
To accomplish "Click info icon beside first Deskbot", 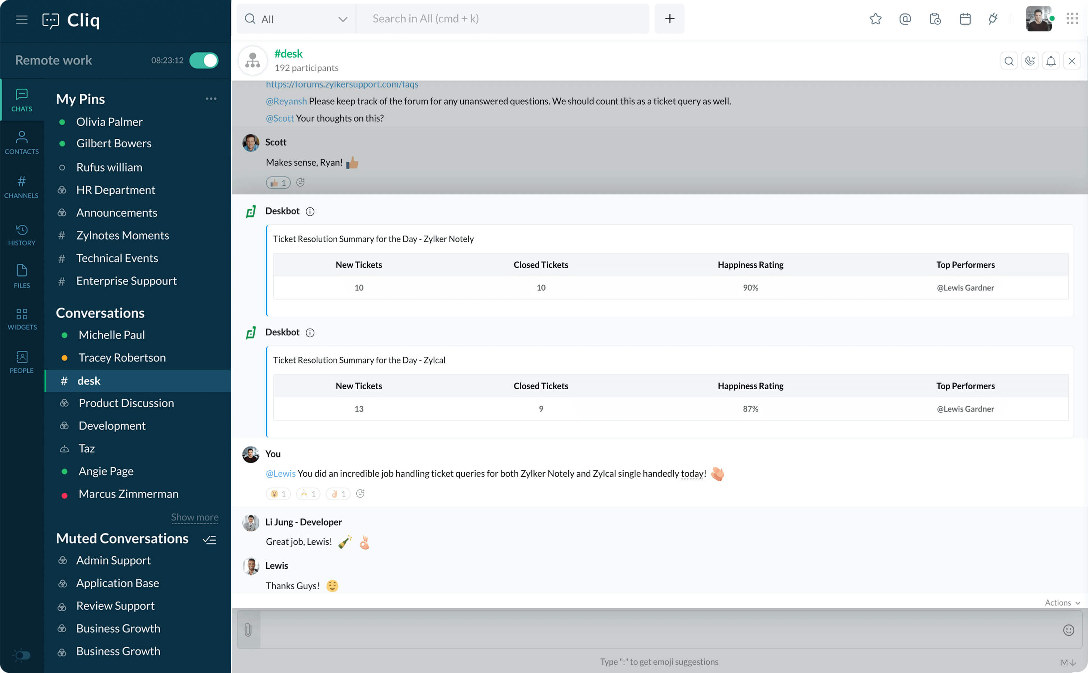I will [x=310, y=211].
